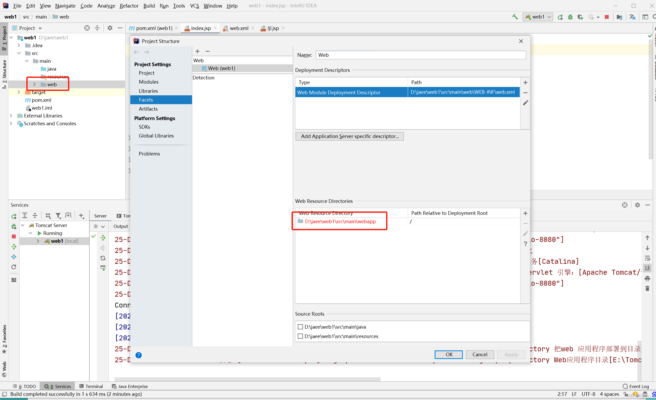Click the red Stop icon in Services panel
The width and height of the screenshot is (656, 400).
click(x=14, y=236)
